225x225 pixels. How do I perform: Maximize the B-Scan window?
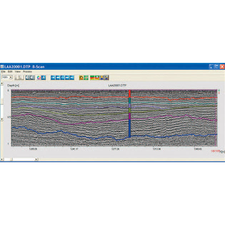pyautogui.click(x=216, y=66)
